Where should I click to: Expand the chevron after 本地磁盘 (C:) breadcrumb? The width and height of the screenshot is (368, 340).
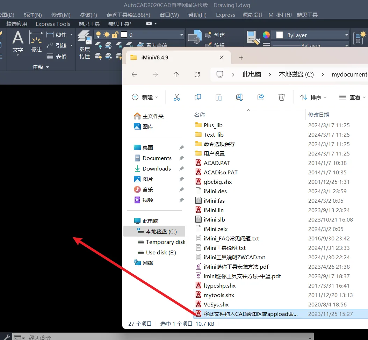pyautogui.click(x=323, y=75)
